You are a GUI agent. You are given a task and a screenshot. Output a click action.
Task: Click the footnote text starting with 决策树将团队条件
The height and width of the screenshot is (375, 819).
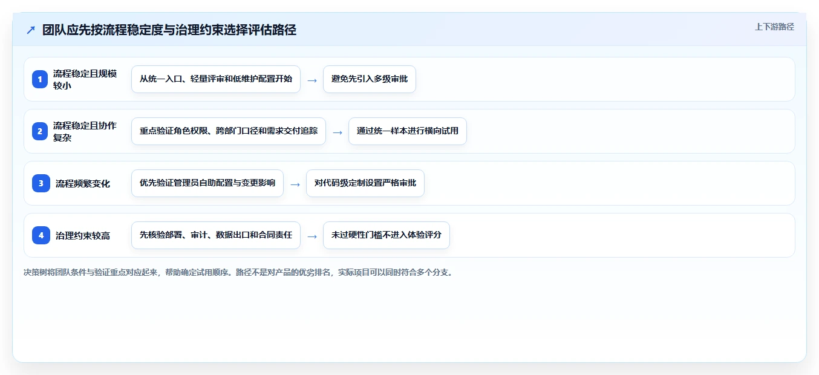point(238,272)
